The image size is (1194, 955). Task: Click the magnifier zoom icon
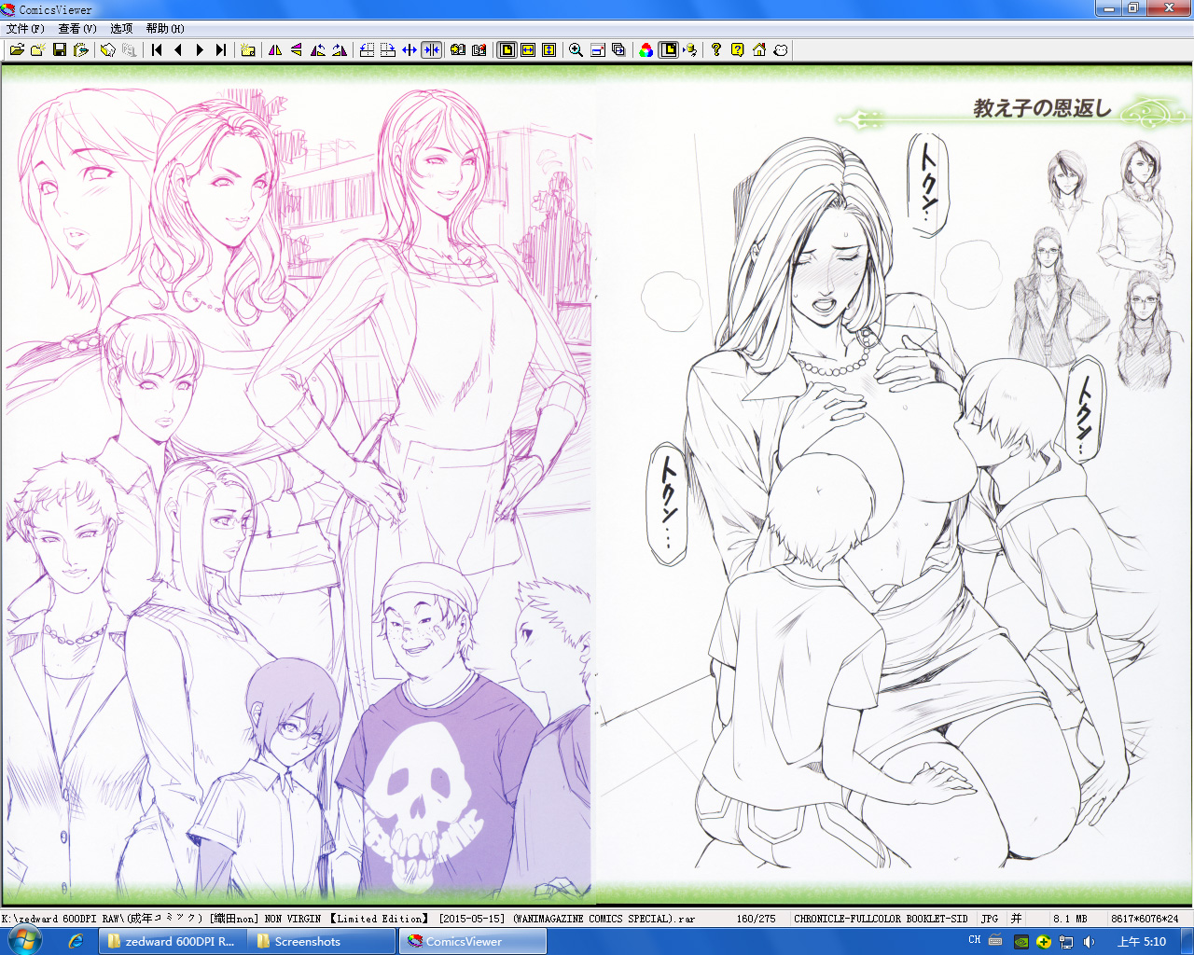tap(576, 50)
